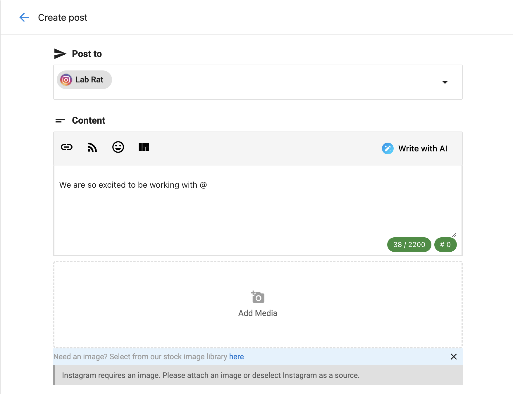Viewport: 513px width, 394px height.
Task: Click Add Media
Action: [257, 313]
